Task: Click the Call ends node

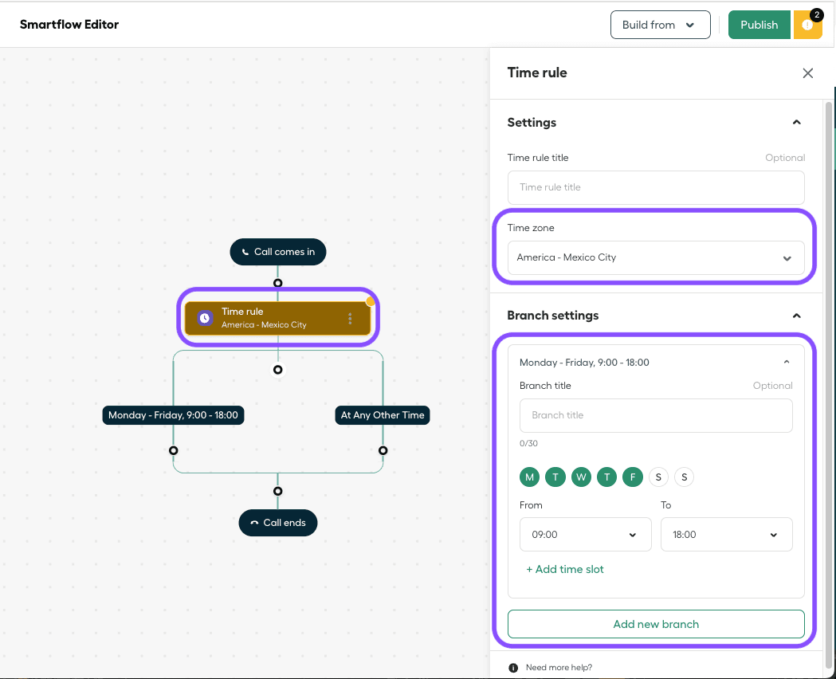Action: coord(277,523)
